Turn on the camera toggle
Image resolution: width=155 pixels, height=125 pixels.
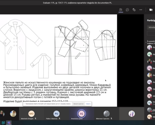point(151,10)
